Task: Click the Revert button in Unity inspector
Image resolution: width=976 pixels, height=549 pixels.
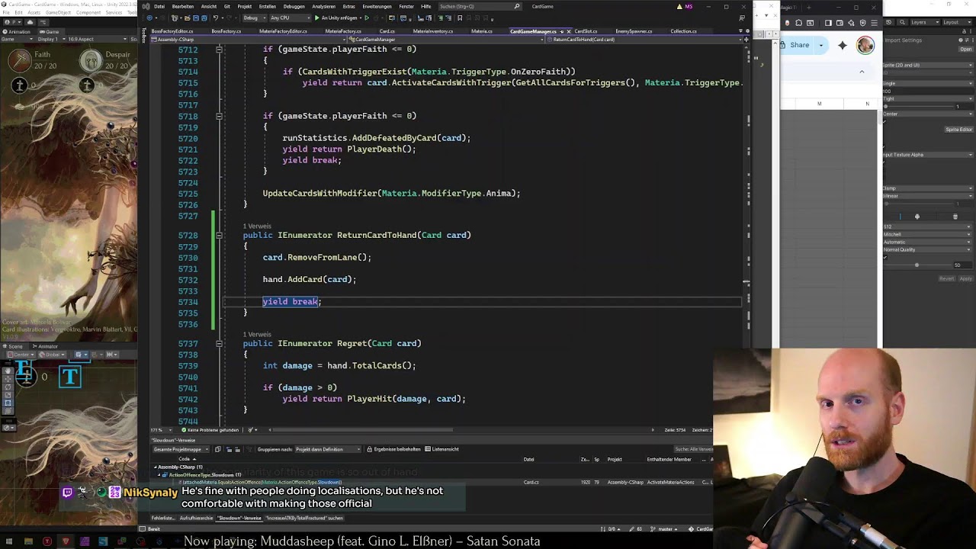Action: tap(946, 278)
